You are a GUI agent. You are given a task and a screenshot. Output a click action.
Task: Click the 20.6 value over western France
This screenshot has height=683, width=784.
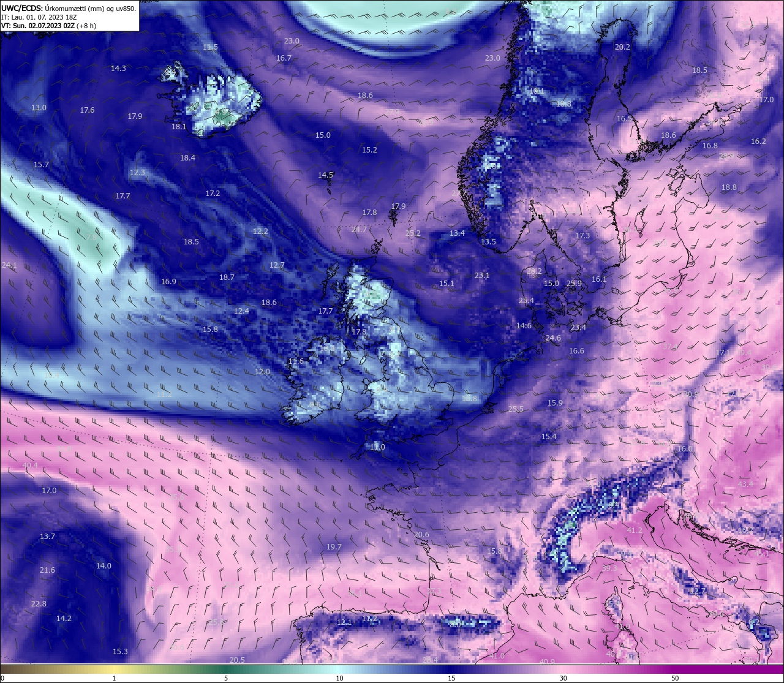(421, 534)
